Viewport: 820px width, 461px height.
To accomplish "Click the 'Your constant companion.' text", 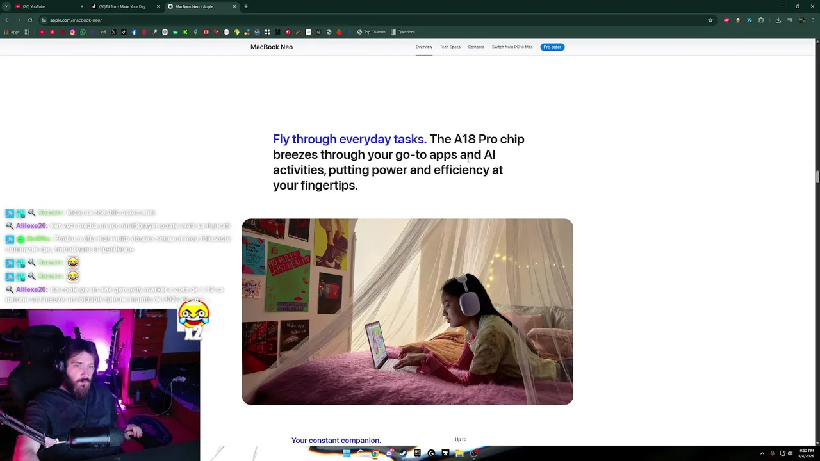I will pos(336,441).
